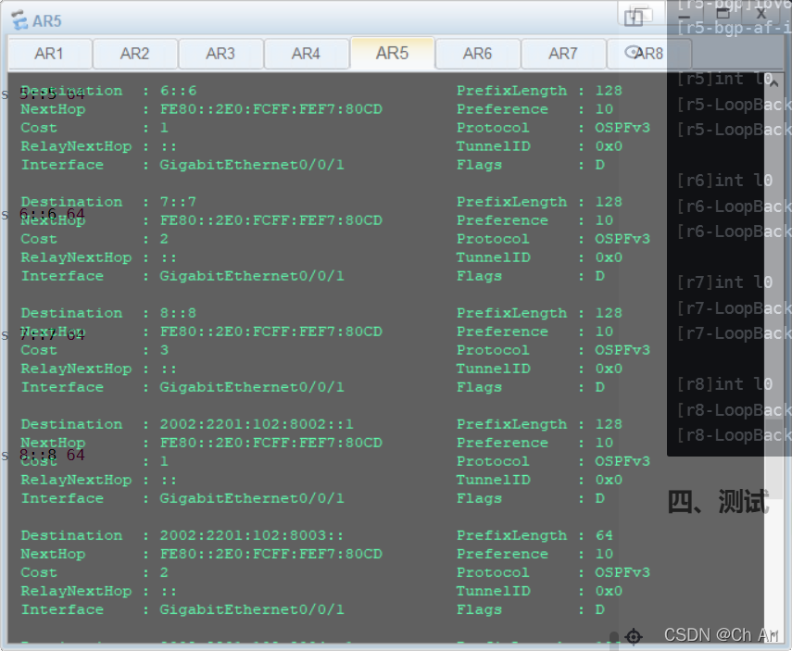This screenshot has height=651, width=792.
Task: Click the overlapped "6::6 64" text at left edge
Action: (52, 214)
